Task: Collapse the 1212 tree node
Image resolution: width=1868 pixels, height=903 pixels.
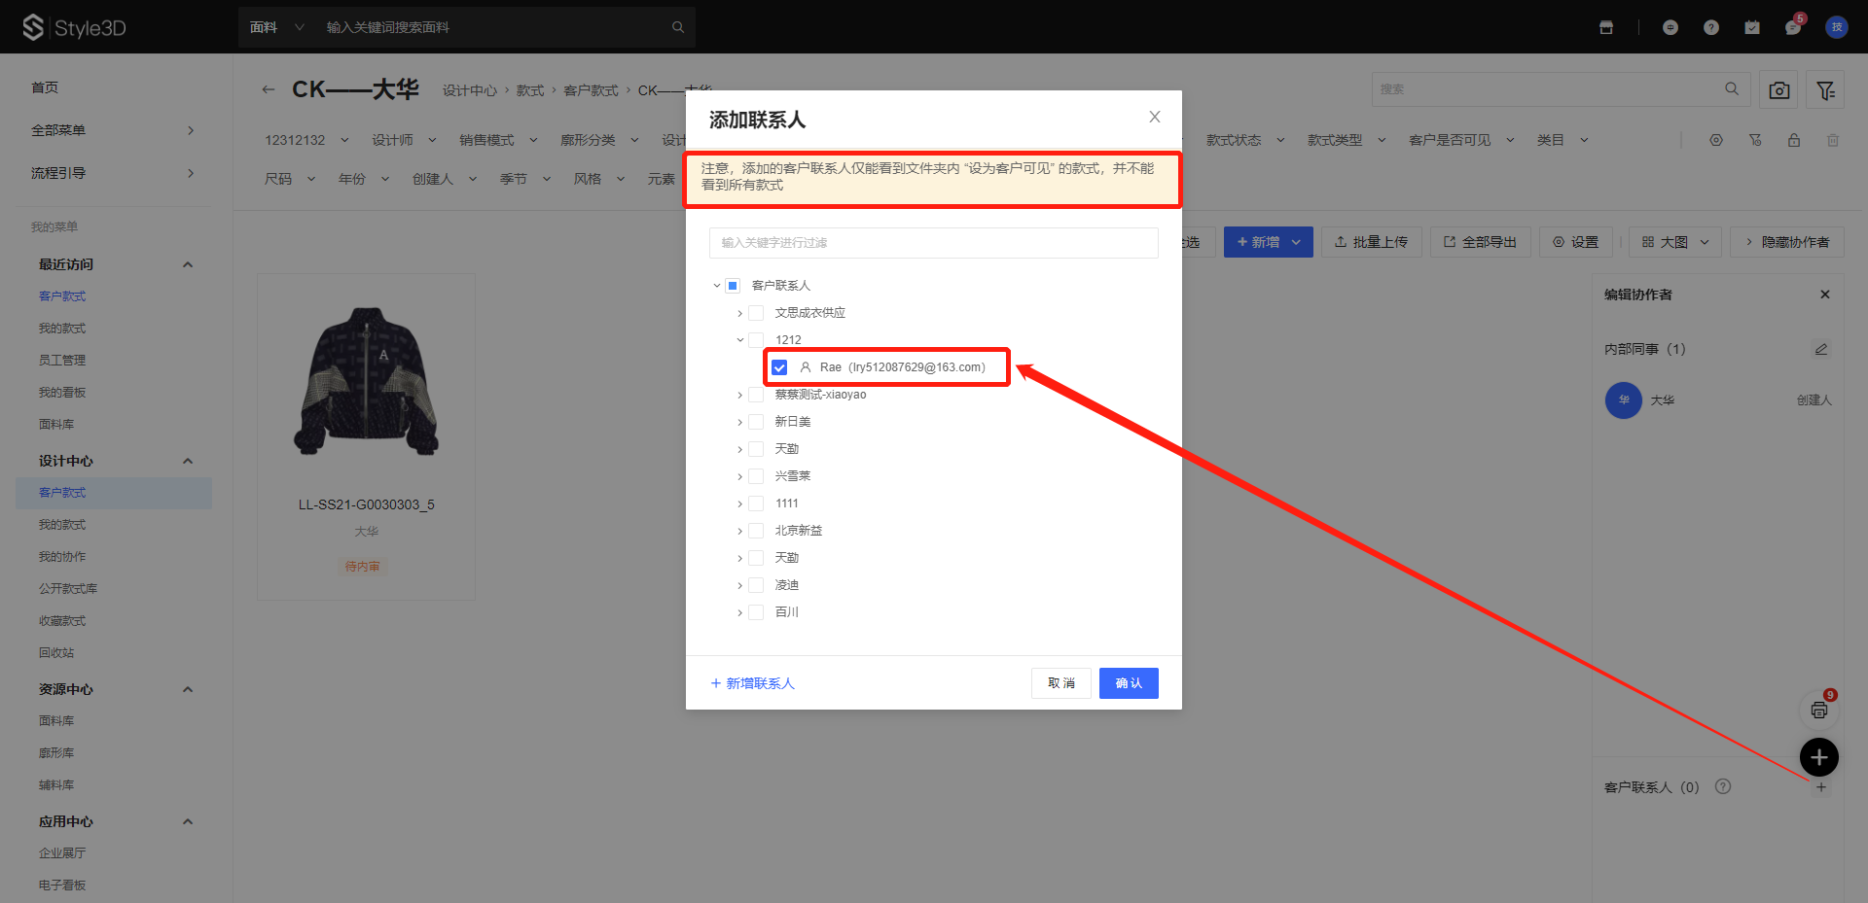Action: (x=739, y=340)
